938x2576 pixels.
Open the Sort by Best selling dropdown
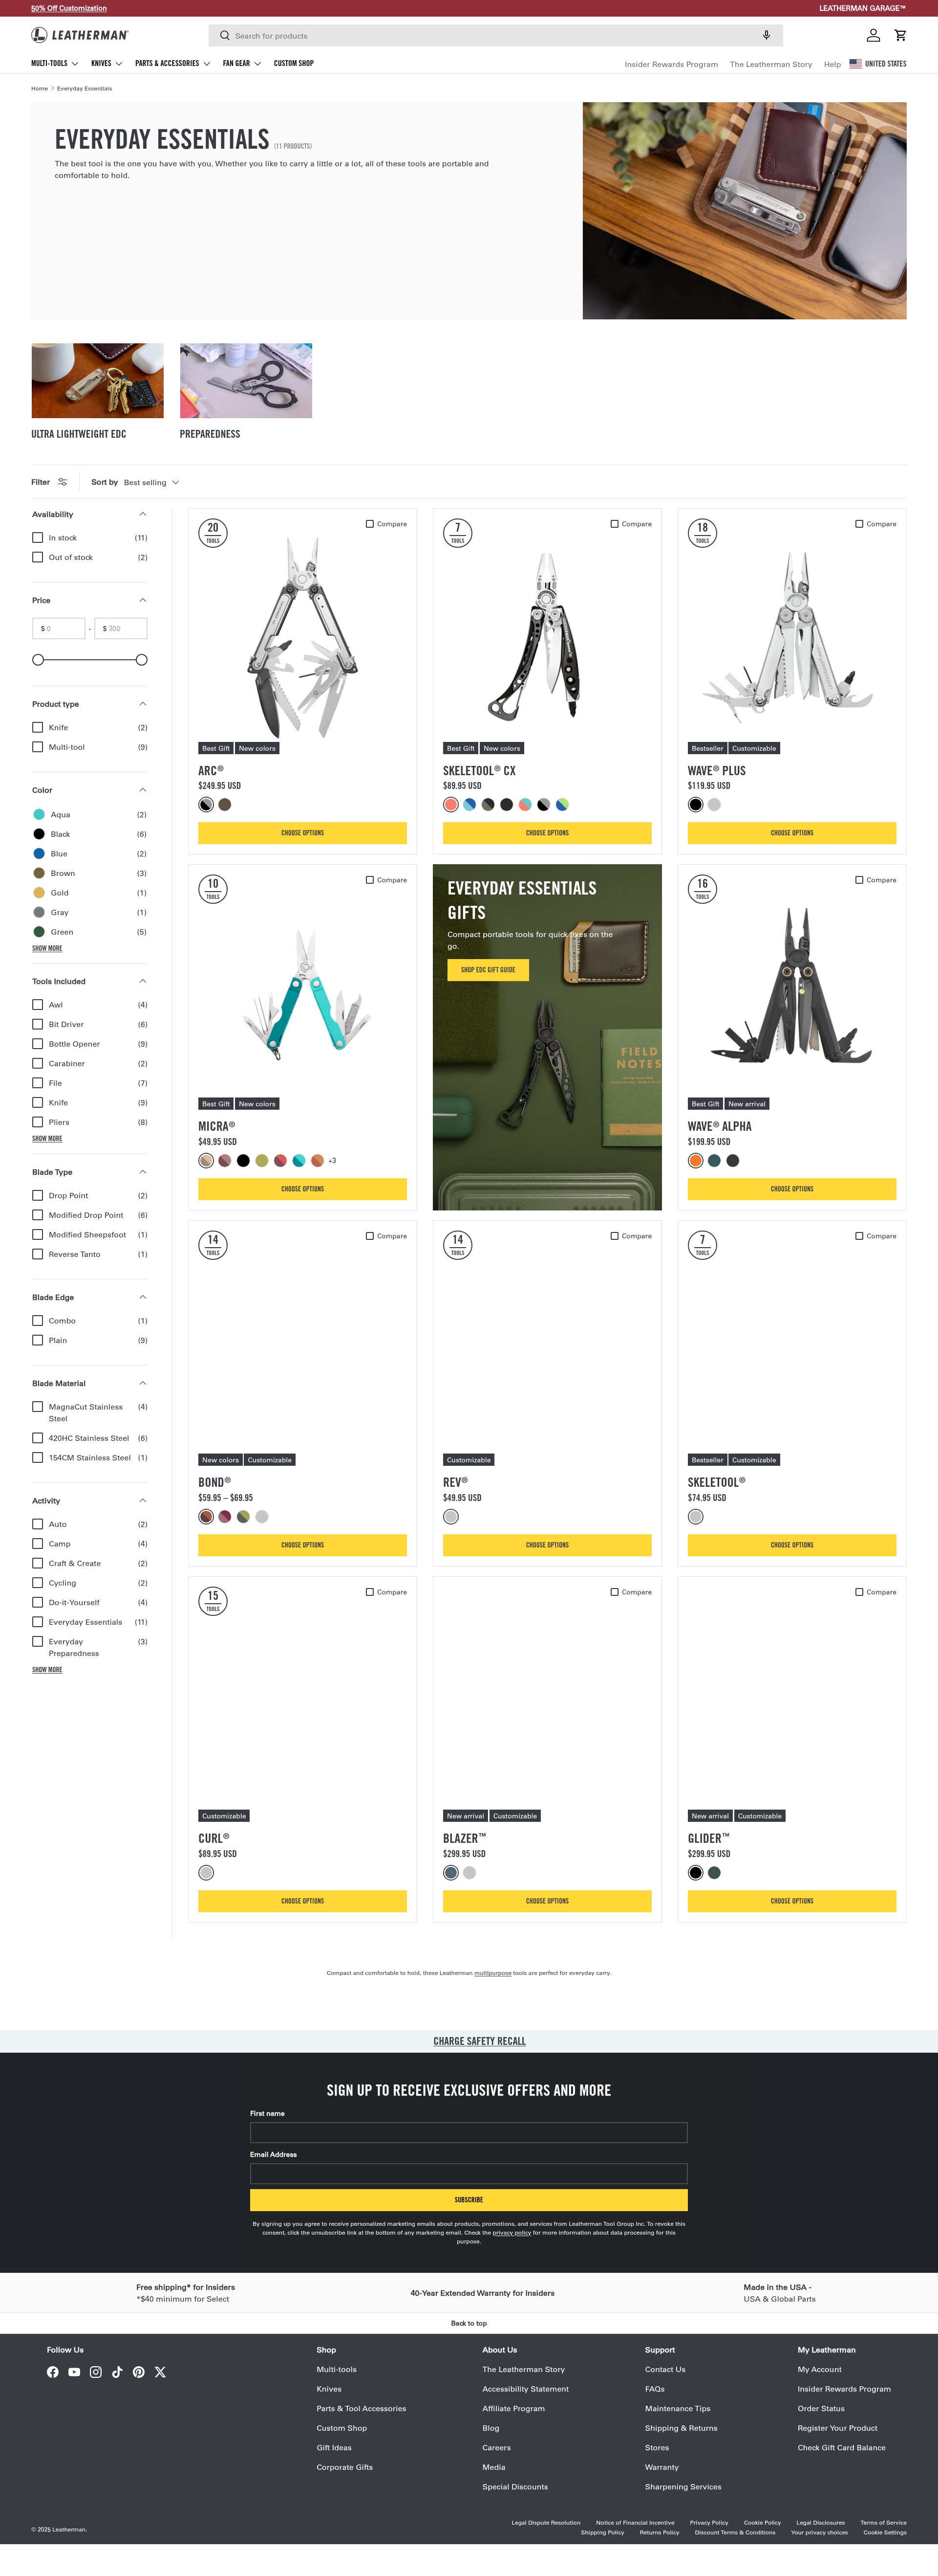click(x=151, y=482)
